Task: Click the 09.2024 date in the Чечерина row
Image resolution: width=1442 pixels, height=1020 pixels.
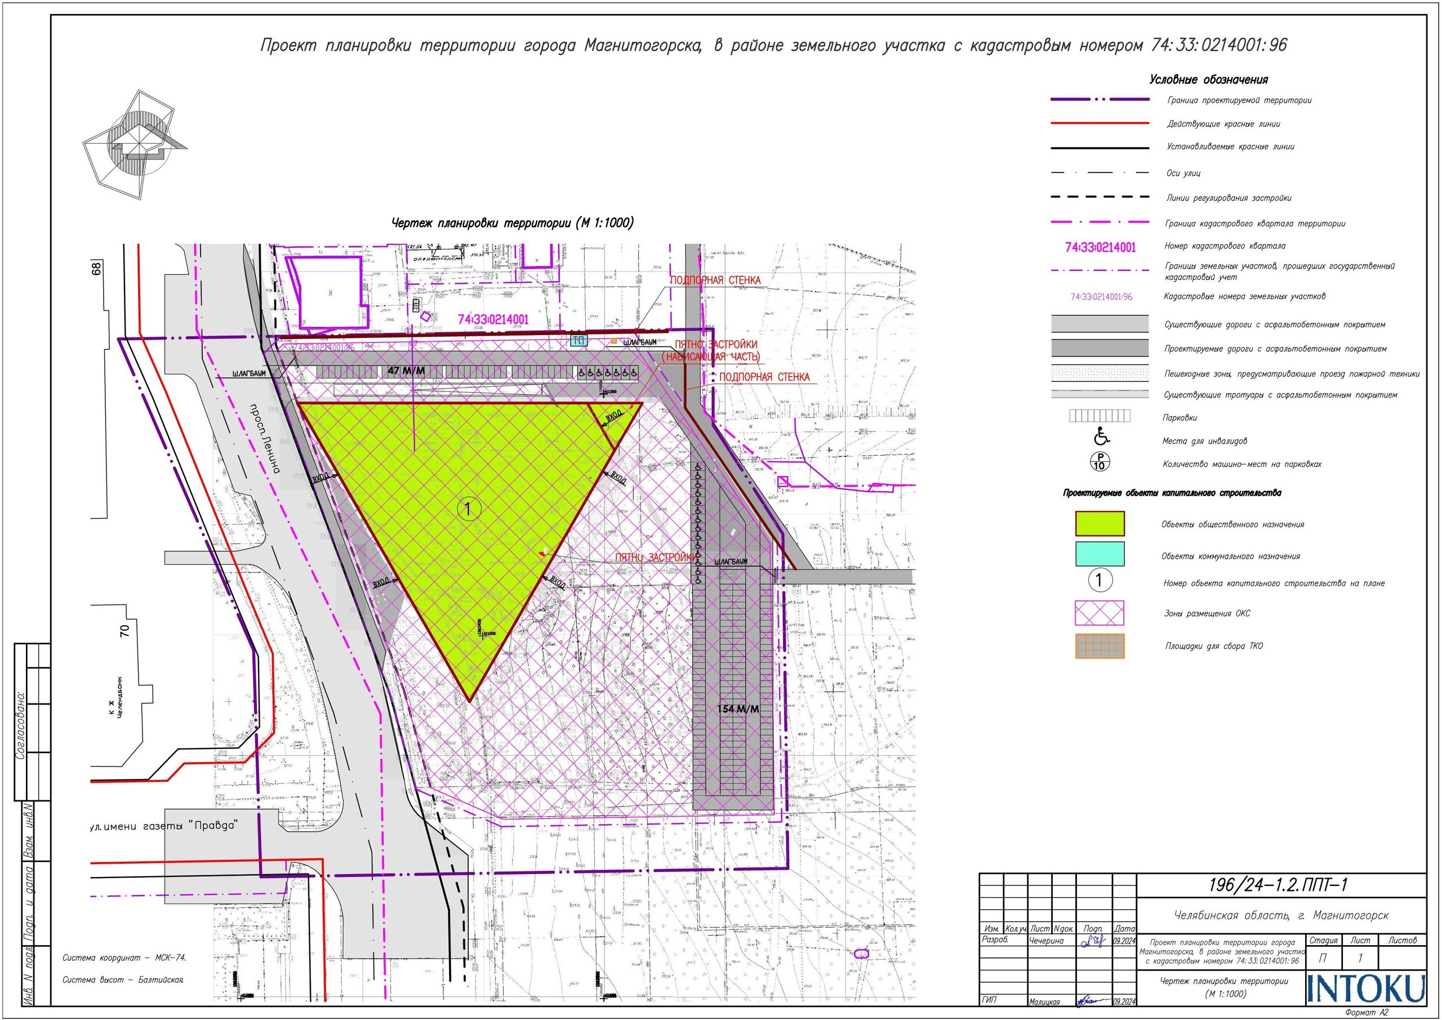Action: click(1124, 942)
